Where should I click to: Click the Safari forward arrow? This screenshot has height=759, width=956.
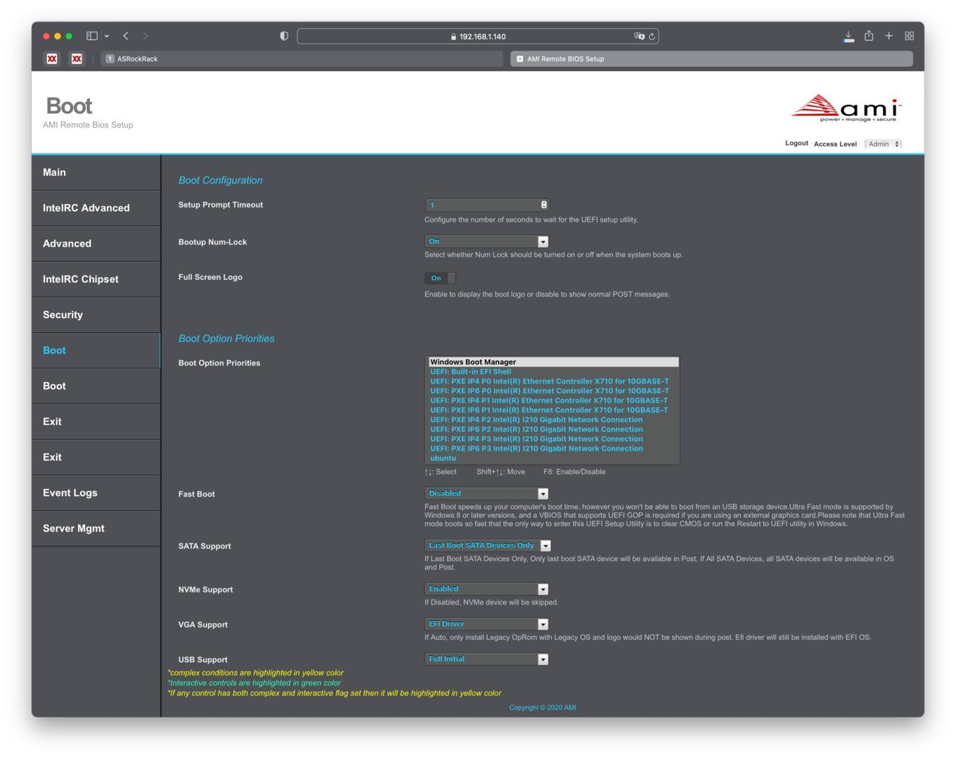click(146, 36)
